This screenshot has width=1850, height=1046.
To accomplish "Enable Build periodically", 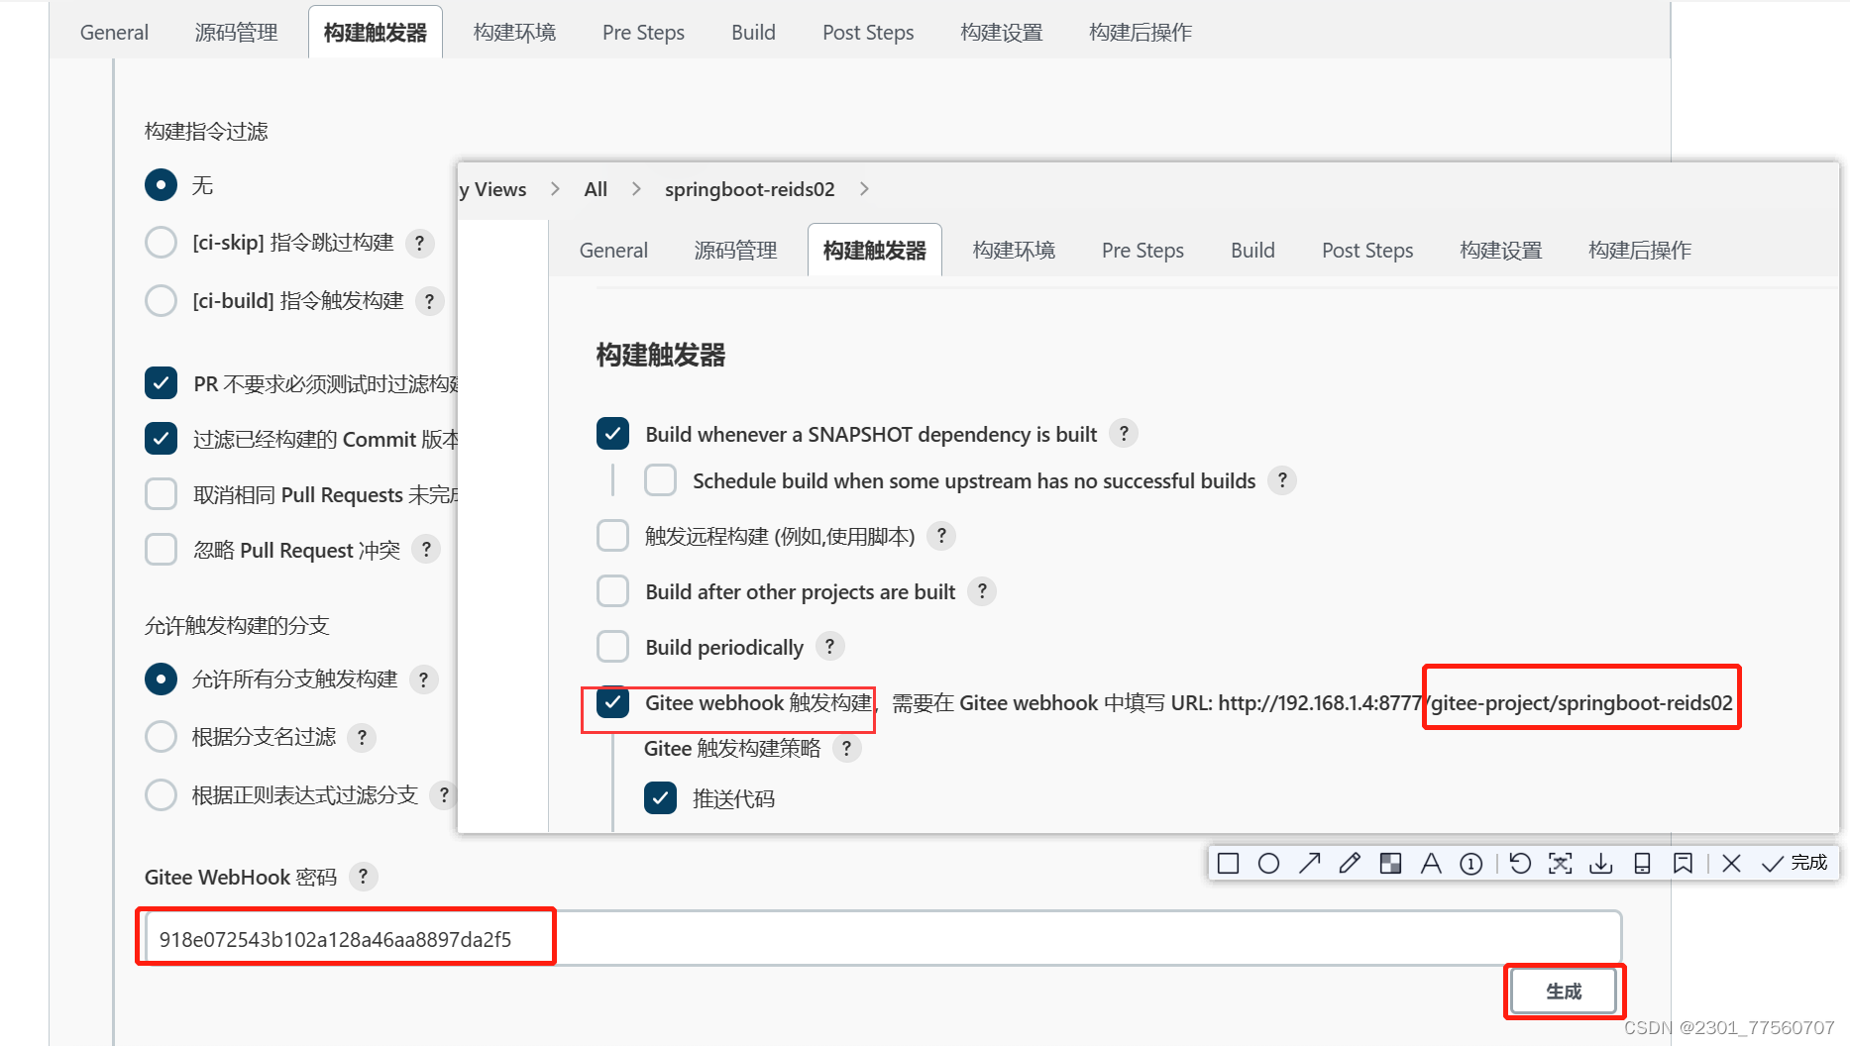I will coord(612,646).
